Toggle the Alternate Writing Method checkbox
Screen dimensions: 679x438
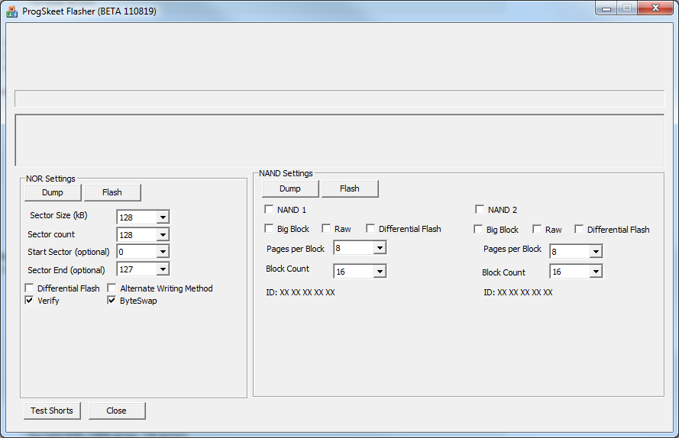click(112, 288)
